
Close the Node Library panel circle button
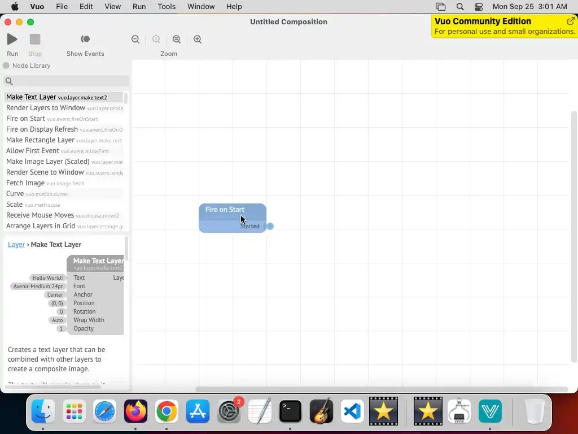(x=6, y=66)
